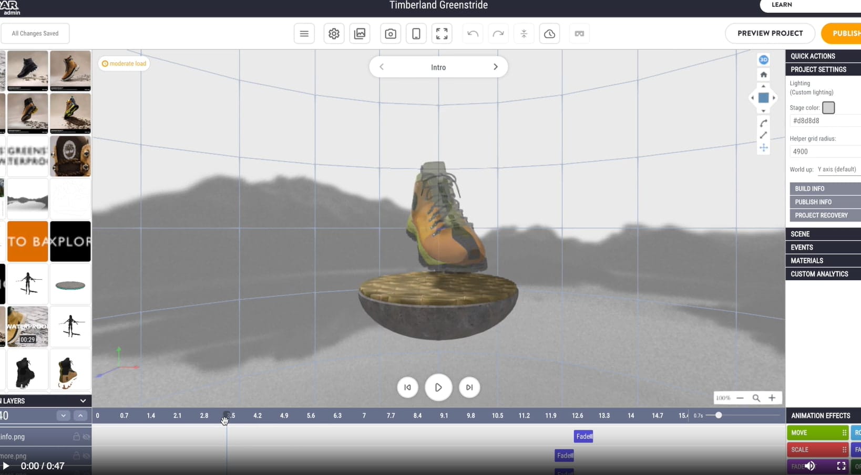
Task: Toggle lock on info.png layer
Action: coord(76,437)
